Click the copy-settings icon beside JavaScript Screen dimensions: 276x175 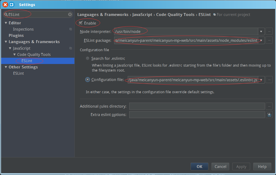pos(71,48)
